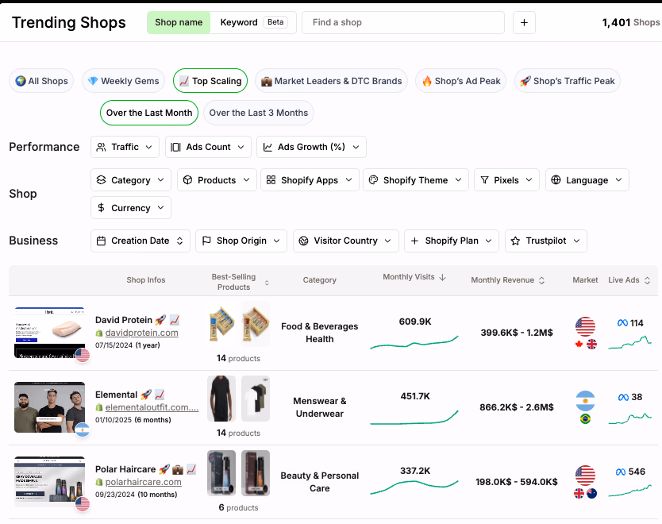
Task: Choose Over the Last Month period
Action: (x=149, y=113)
